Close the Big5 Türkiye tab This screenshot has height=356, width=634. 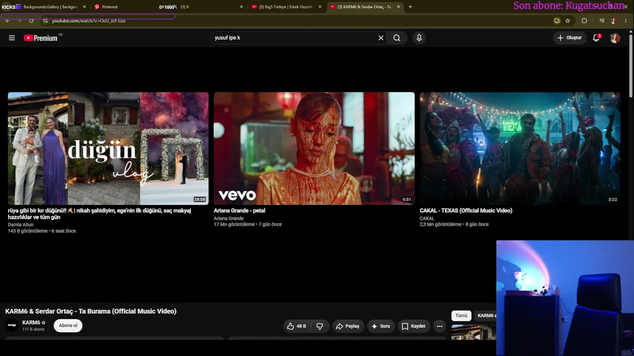320,7
